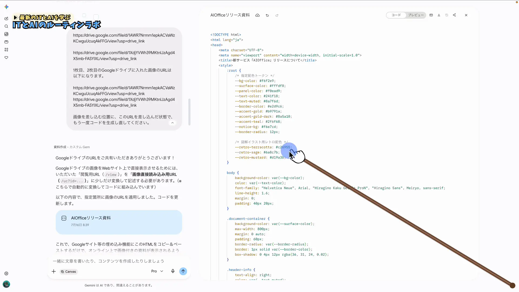Open the Gems grid sidebar icon
This screenshot has height=292, width=519.
pos(6,50)
